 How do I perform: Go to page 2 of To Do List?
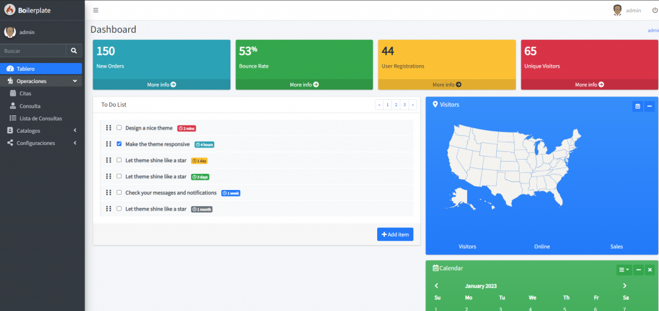tap(396, 104)
